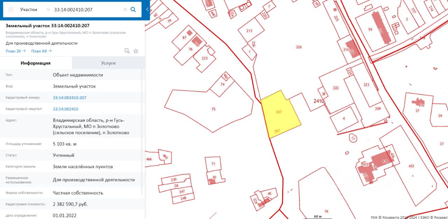This screenshot has width=448, height=219.
Task: Click the 60 м scale bar label
Action: [x=318, y=217]
